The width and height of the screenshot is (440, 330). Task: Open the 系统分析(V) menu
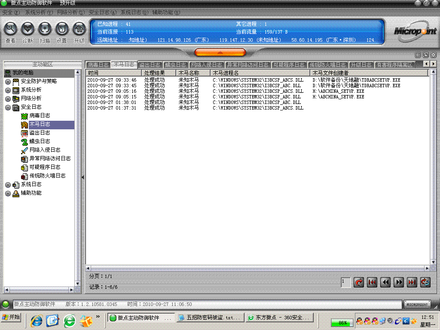tap(39, 12)
